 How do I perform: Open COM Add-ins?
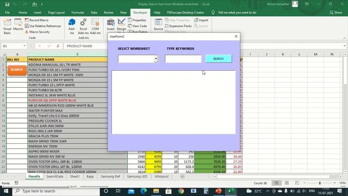pyautogui.click(x=95, y=27)
